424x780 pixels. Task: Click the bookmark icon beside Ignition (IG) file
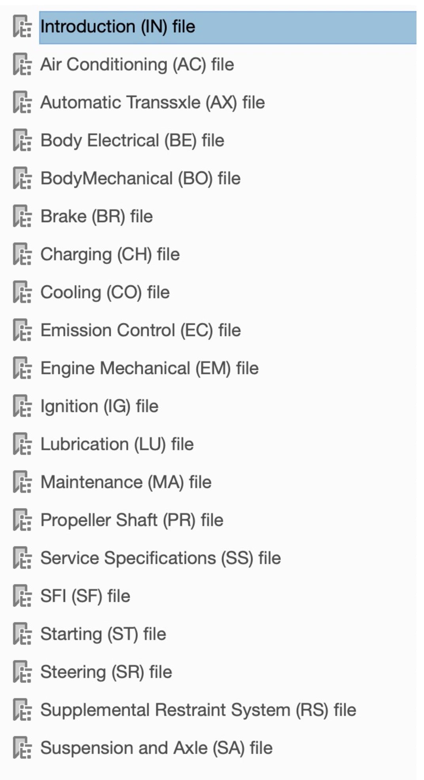click(22, 407)
